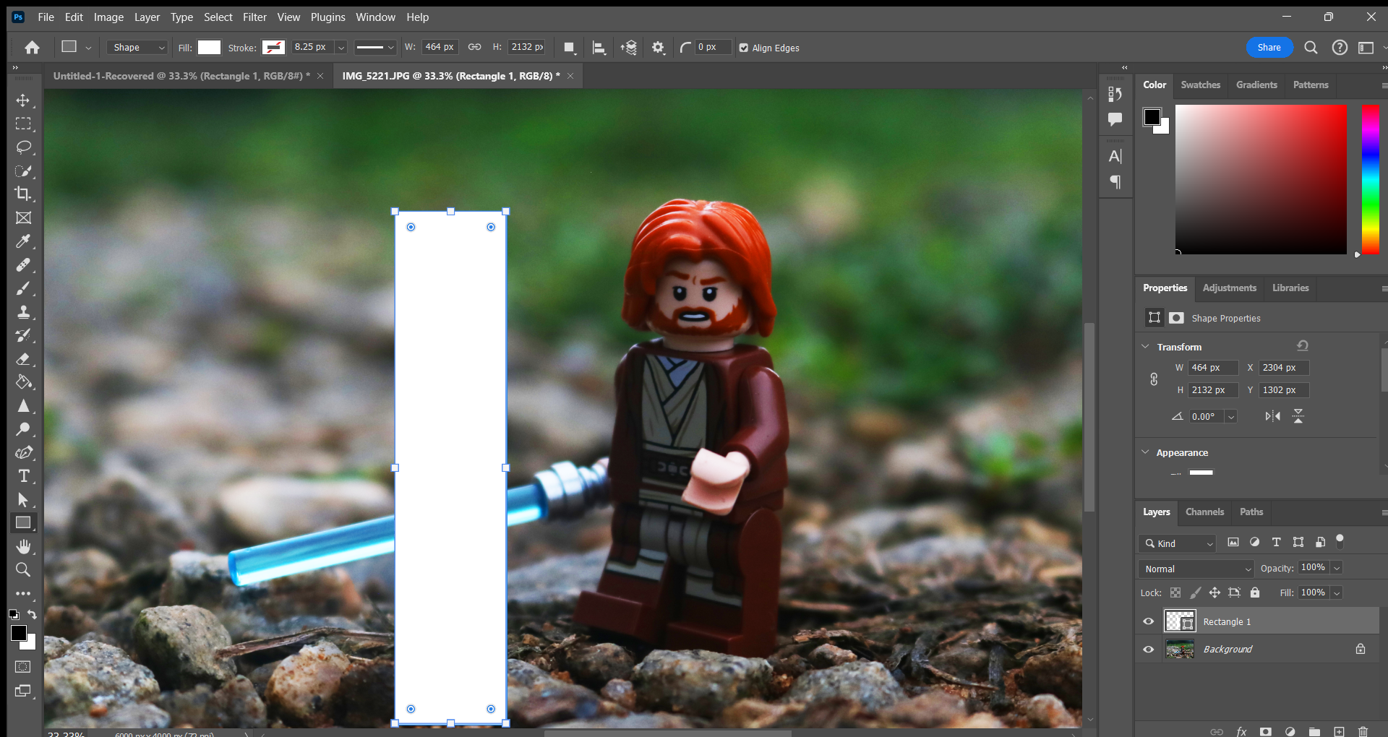Toggle lock position
The width and height of the screenshot is (1388, 737).
click(1214, 592)
